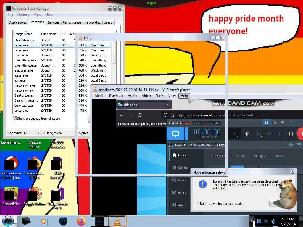Toggle the Bandicam microphone icon
Viewport: 303px width, 227px height.
tap(258, 134)
